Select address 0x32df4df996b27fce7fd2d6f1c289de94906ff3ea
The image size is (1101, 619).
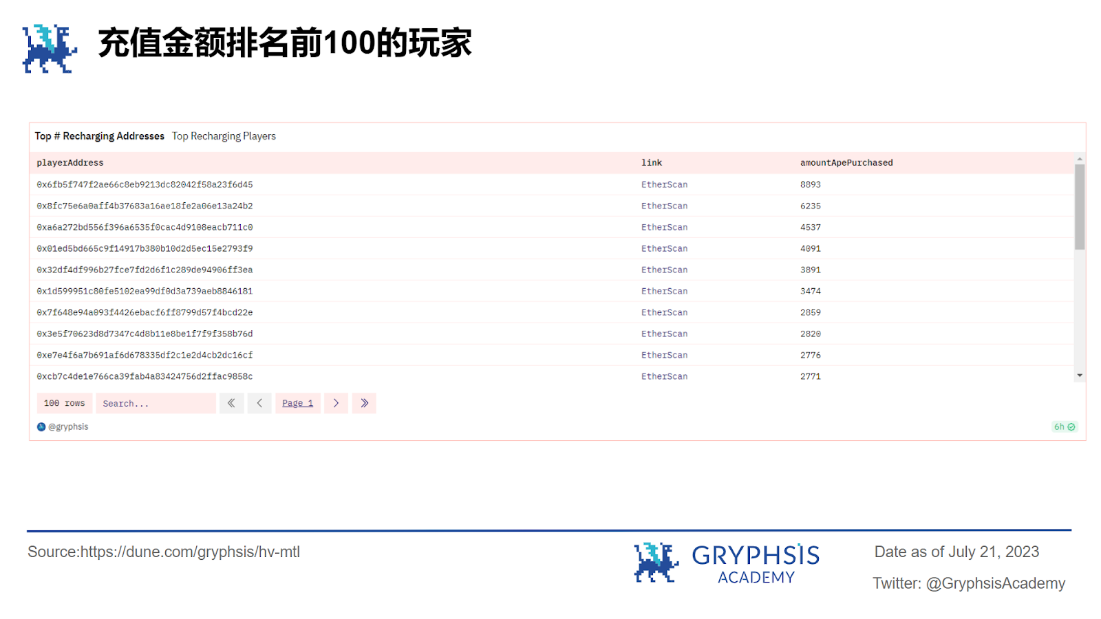pyautogui.click(x=145, y=270)
